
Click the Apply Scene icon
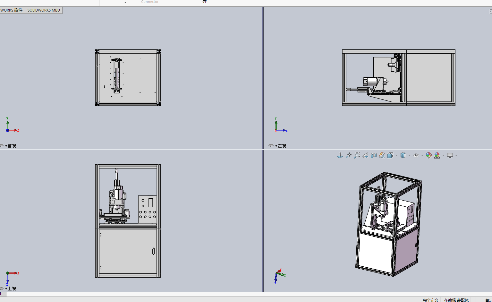coord(437,155)
